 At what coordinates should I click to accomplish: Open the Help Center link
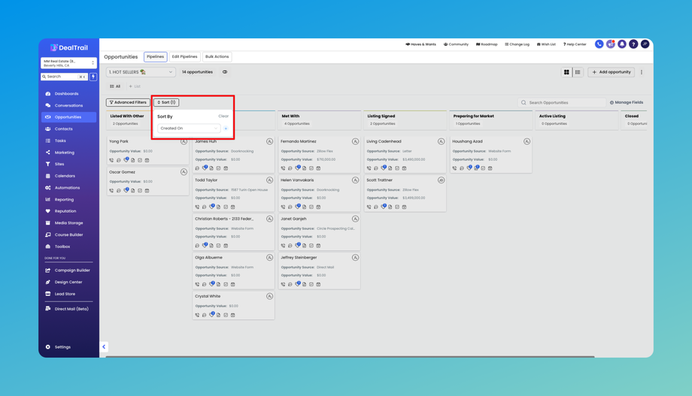[575, 44]
